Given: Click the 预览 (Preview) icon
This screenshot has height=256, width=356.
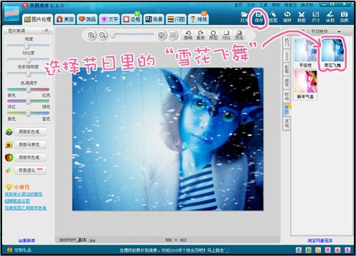Looking at the screenshot, I should [239, 35].
